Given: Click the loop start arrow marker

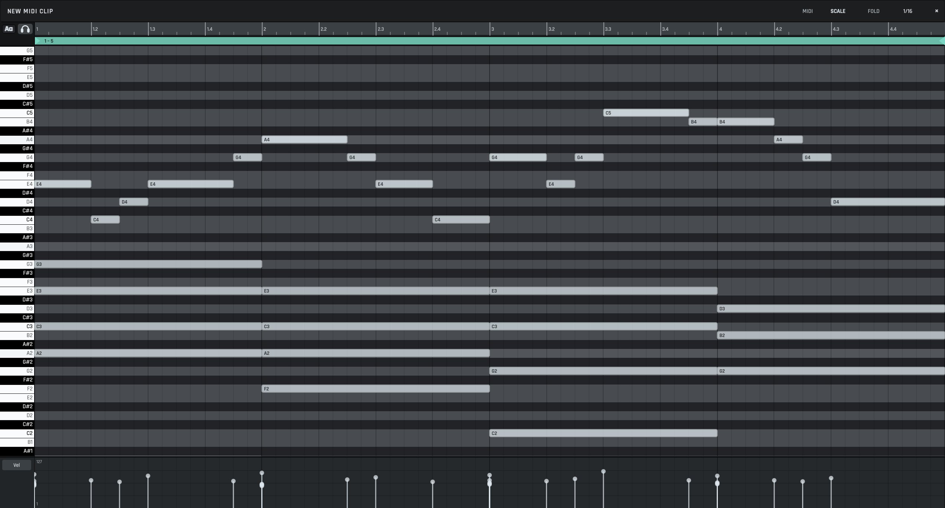Looking at the screenshot, I should 37,41.
